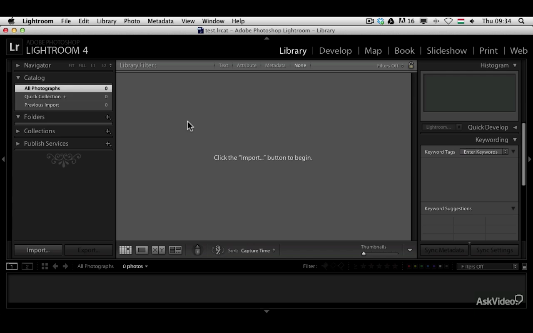Open the X|Y Compare view
The height and width of the screenshot is (333, 533).
158,250
